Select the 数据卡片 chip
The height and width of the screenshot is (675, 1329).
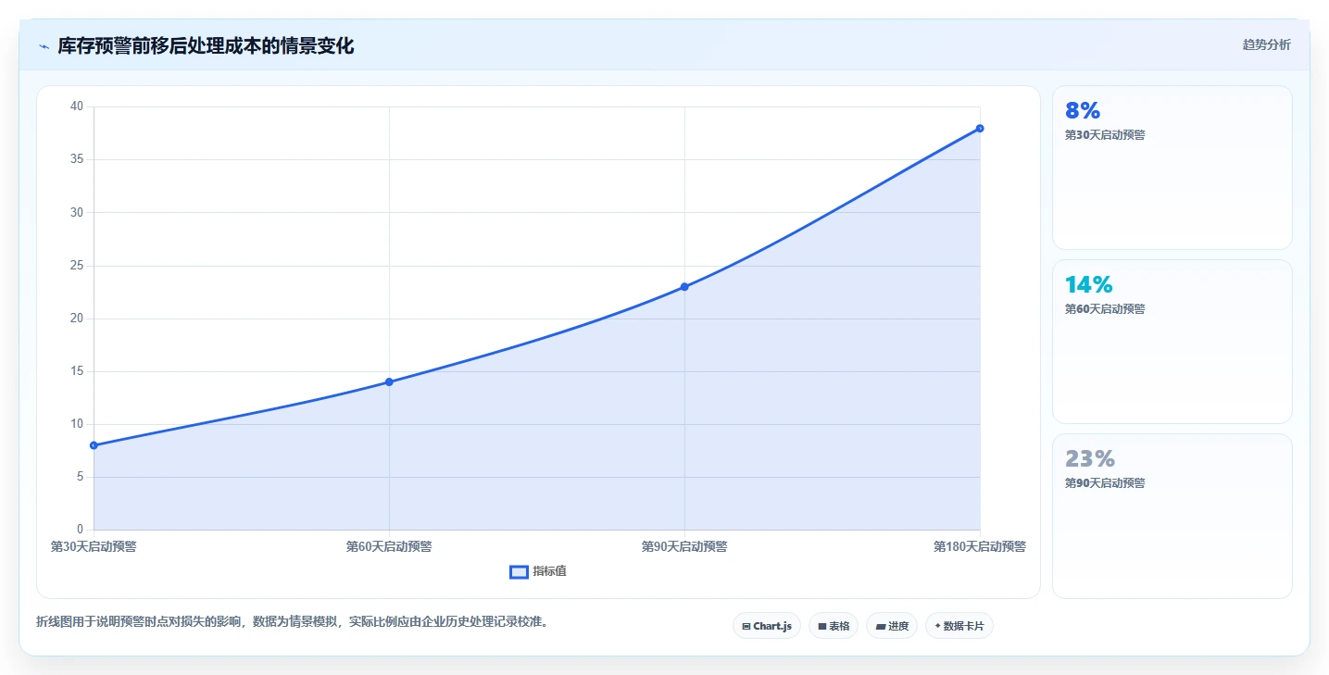[959, 626]
